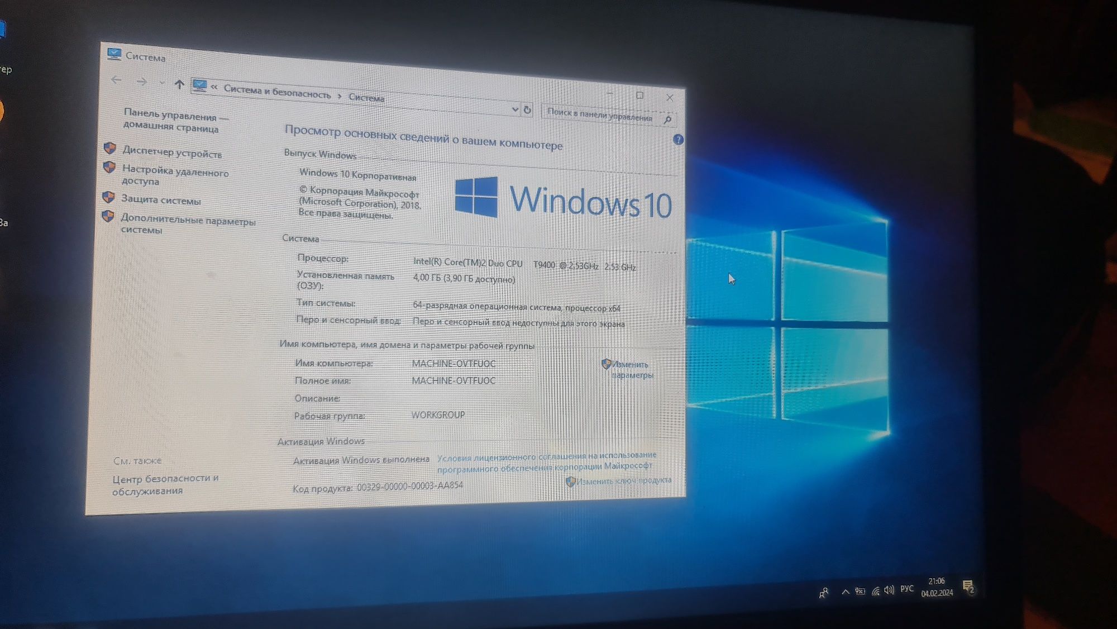Image resolution: width=1117 pixels, height=629 pixels.
Task: Click the computer icon in address bar
Action: pos(199,85)
